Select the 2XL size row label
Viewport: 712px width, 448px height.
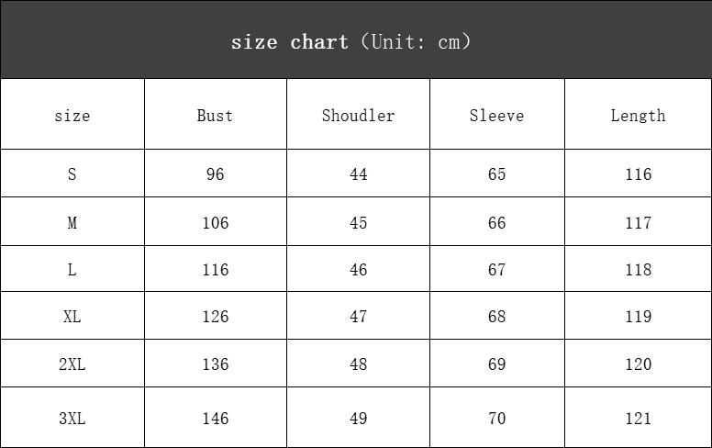coord(72,364)
